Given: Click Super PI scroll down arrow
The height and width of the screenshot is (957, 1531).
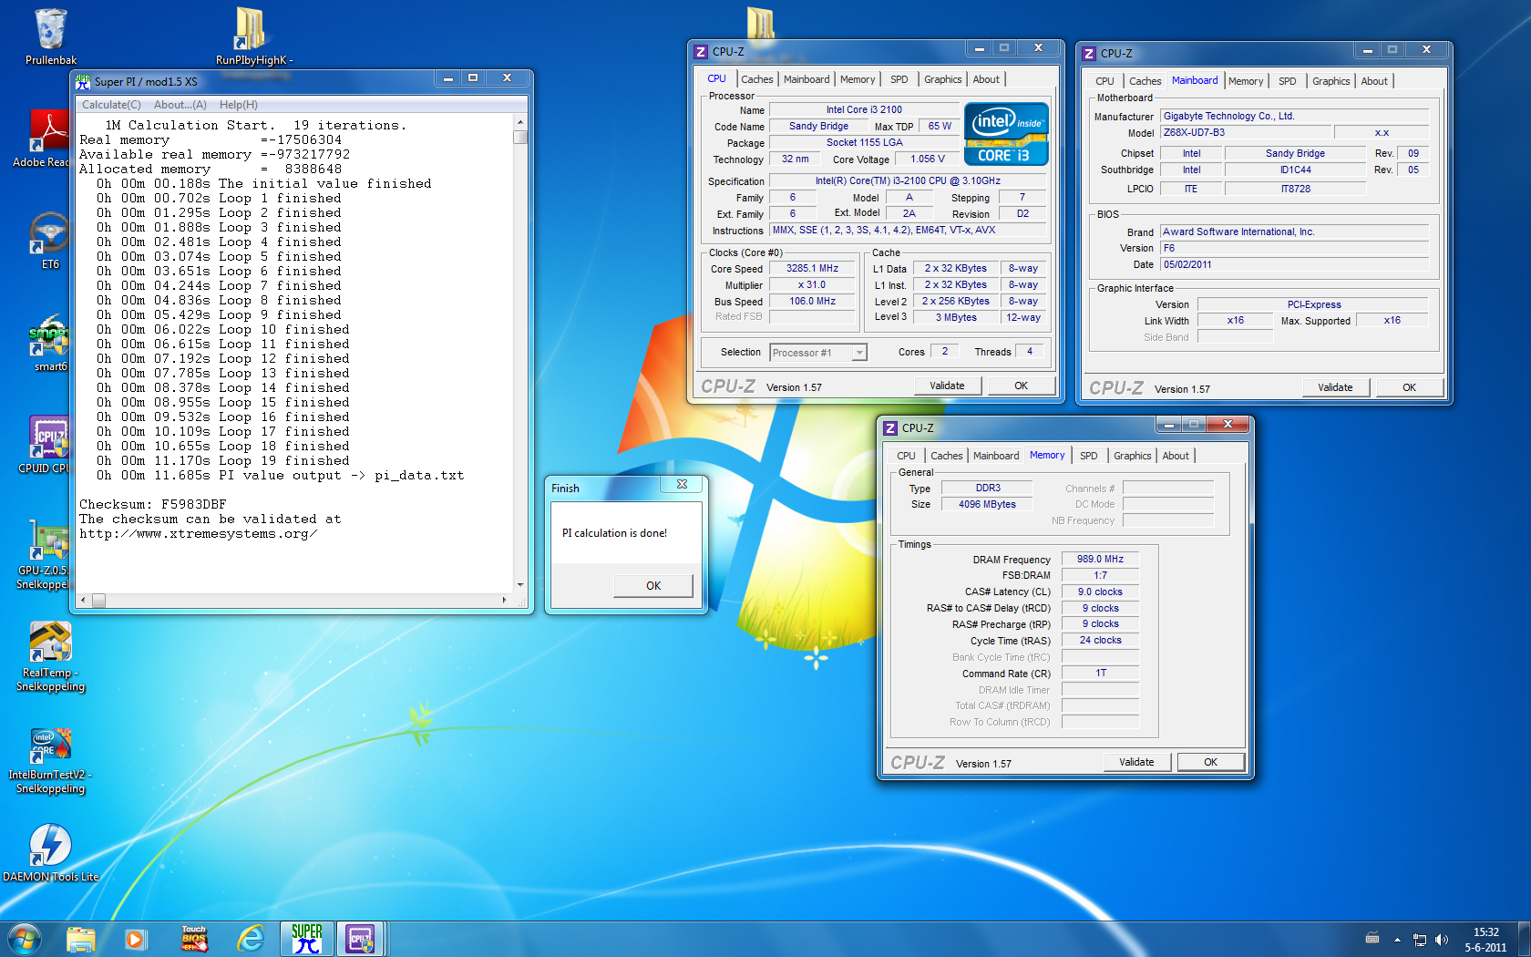Looking at the screenshot, I should pos(520,585).
